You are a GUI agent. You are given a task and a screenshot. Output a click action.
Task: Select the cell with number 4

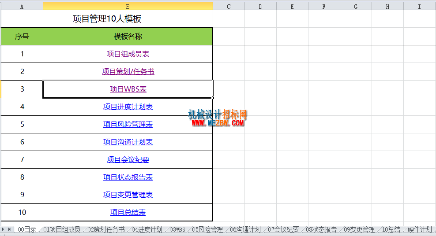tap(22, 107)
